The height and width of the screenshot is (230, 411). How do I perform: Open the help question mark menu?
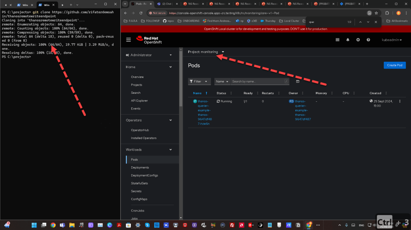[x=368, y=40]
